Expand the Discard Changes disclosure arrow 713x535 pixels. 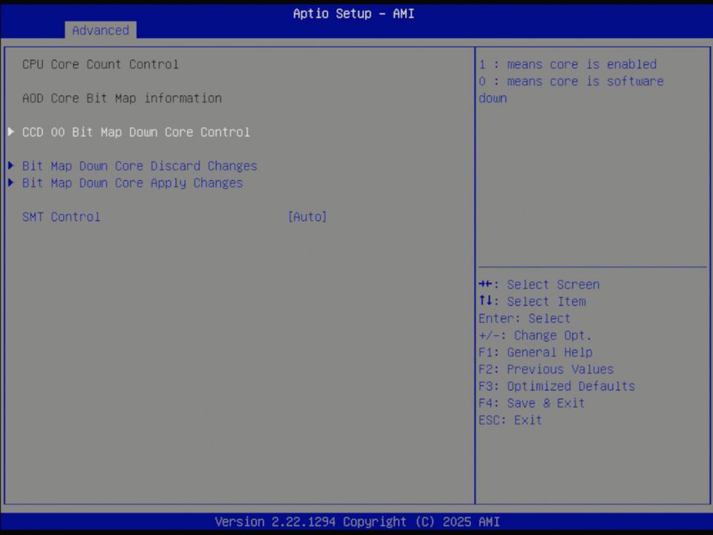click(x=10, y=166)
